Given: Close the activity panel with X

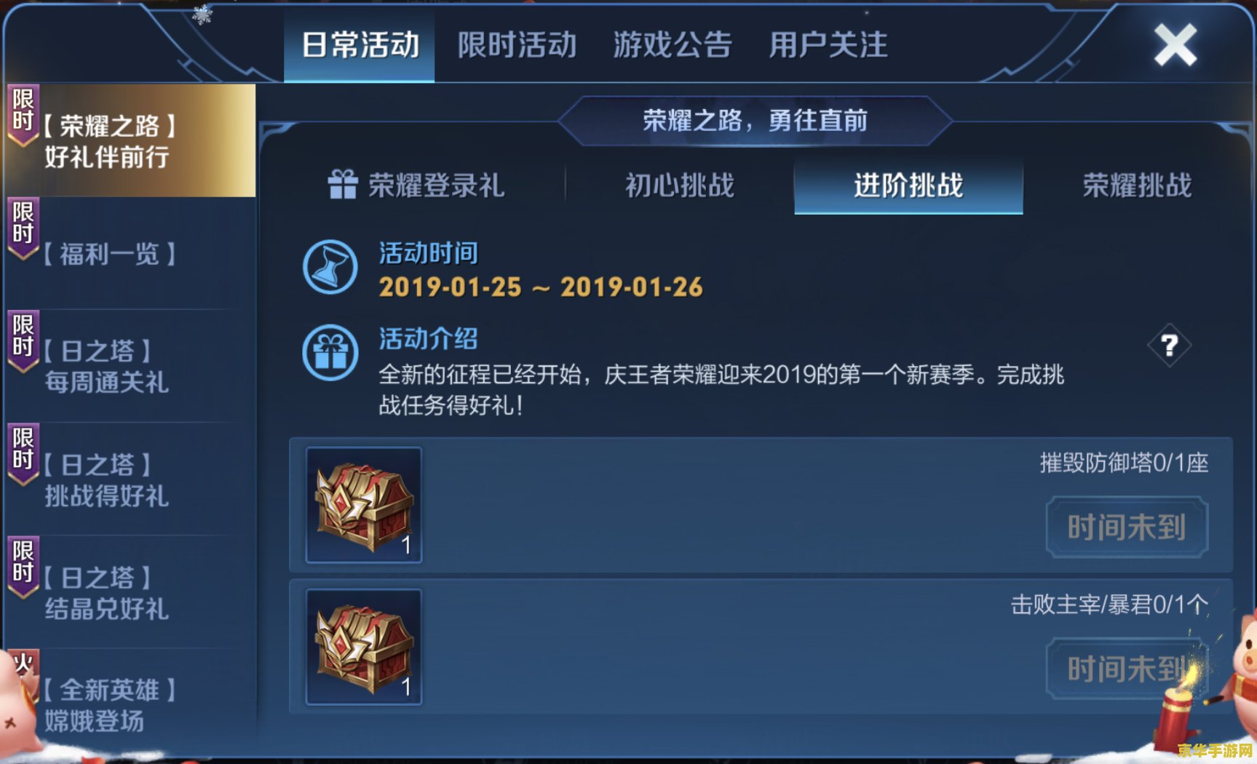Looking at the screenshot, I should (x=1175, y=45).
